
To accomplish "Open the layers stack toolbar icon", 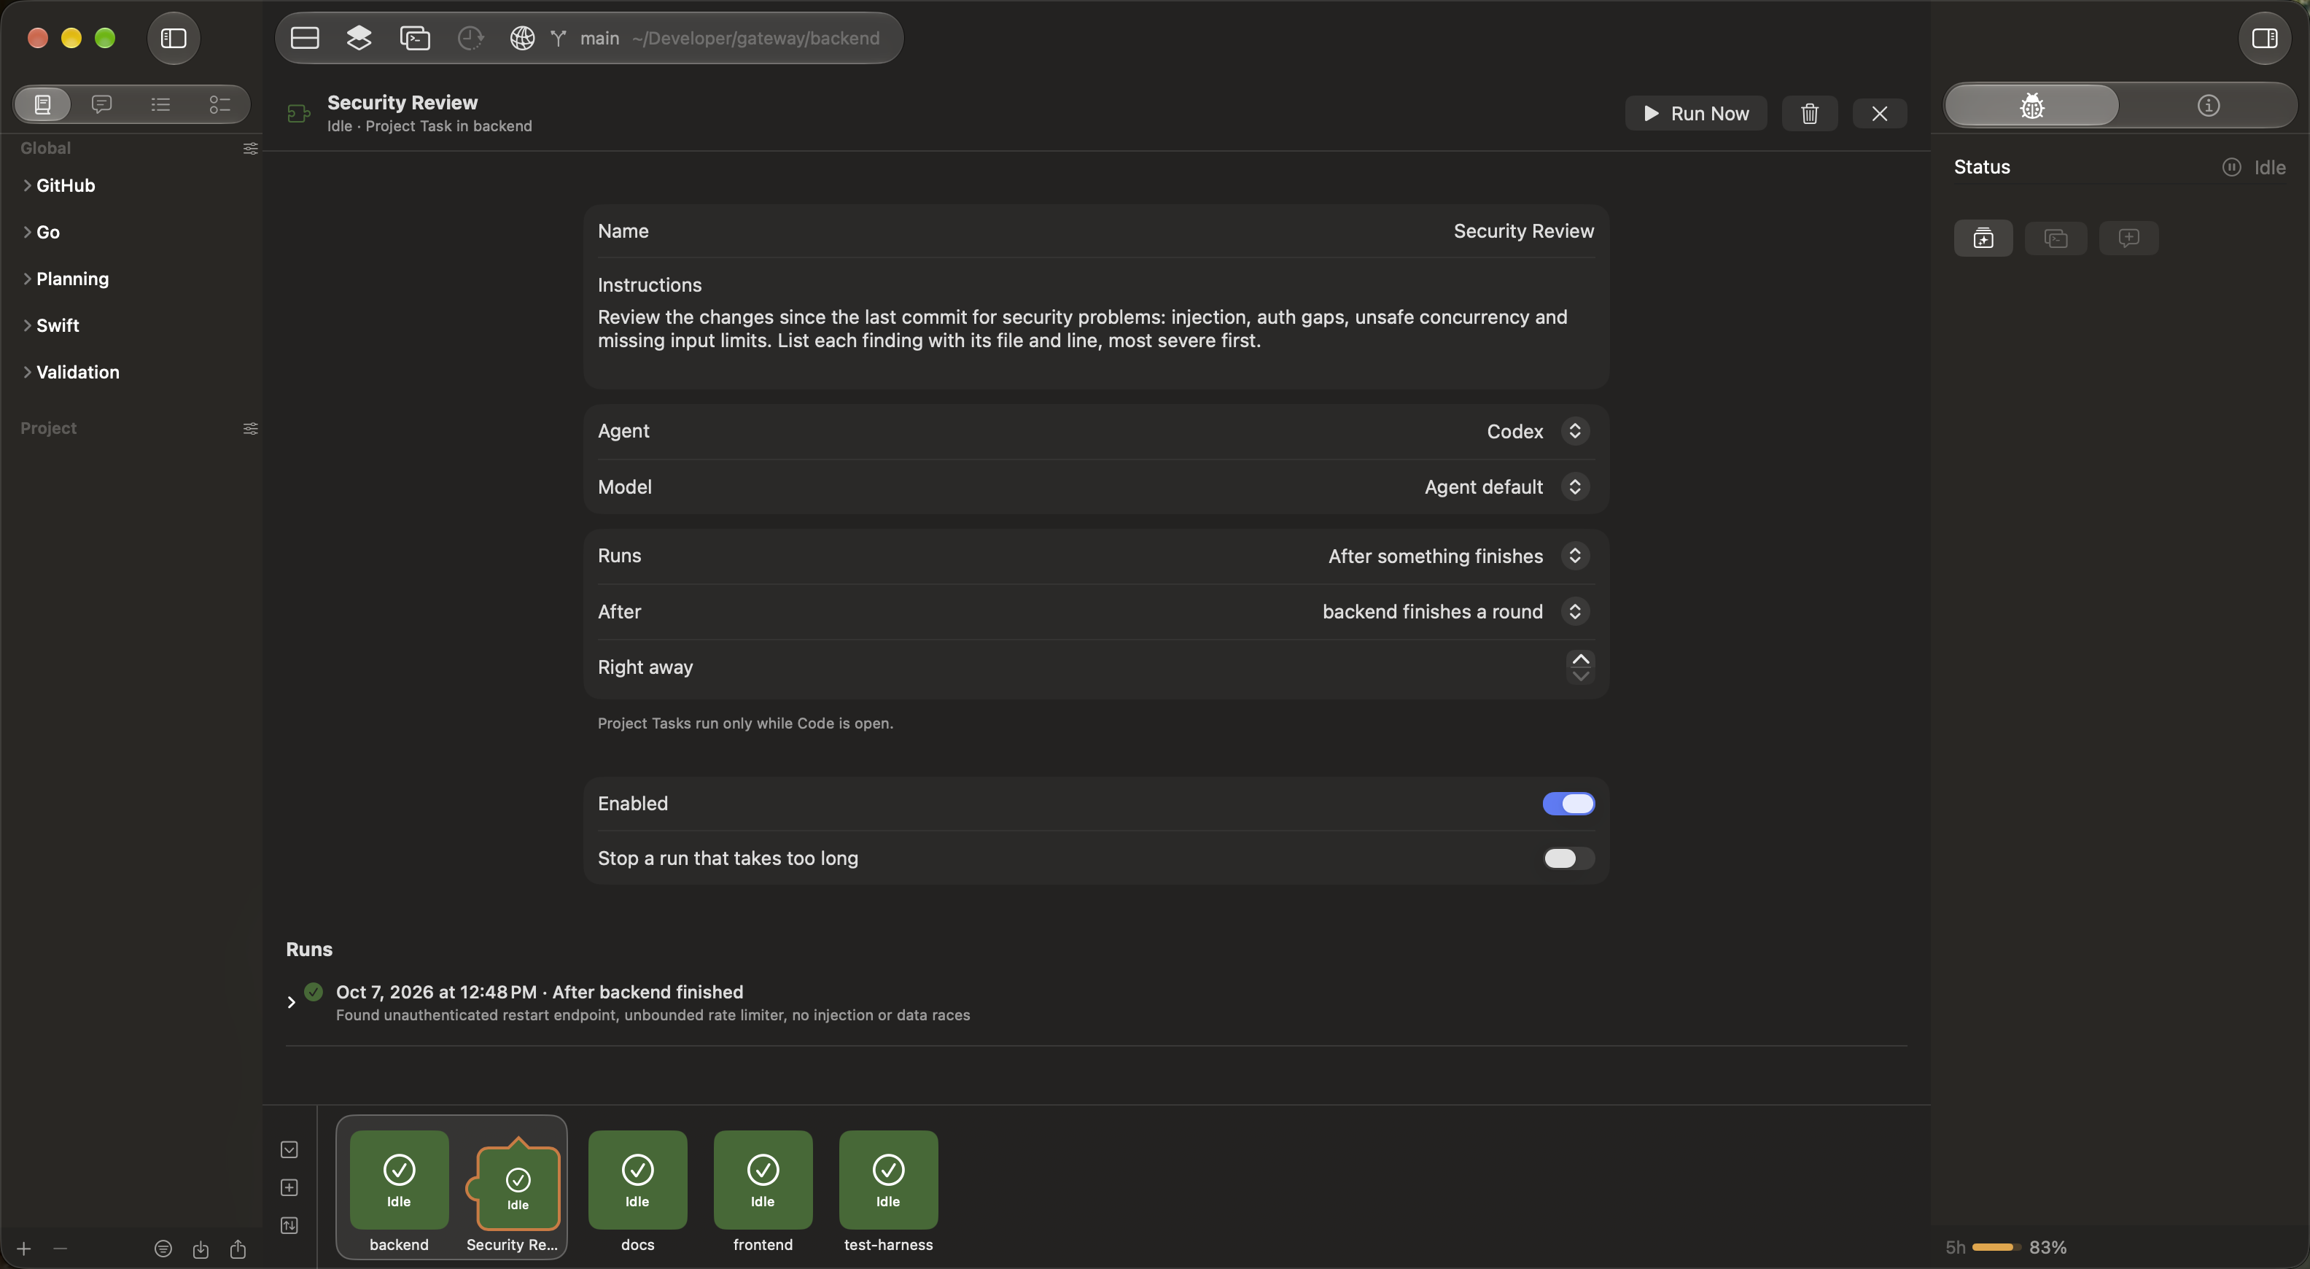I will click(x=359, y=38).
